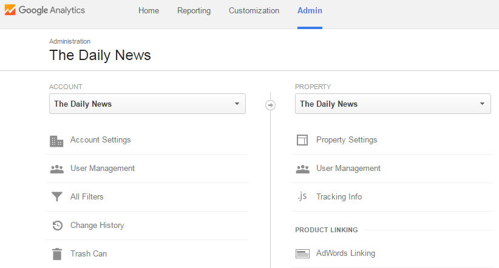Click the Account Settings building icon
499x268 pixels.
pos(56,141)
